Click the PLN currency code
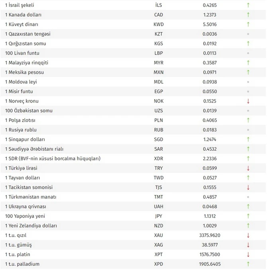This screenshot has height=270, width=267. pos(159,120)
